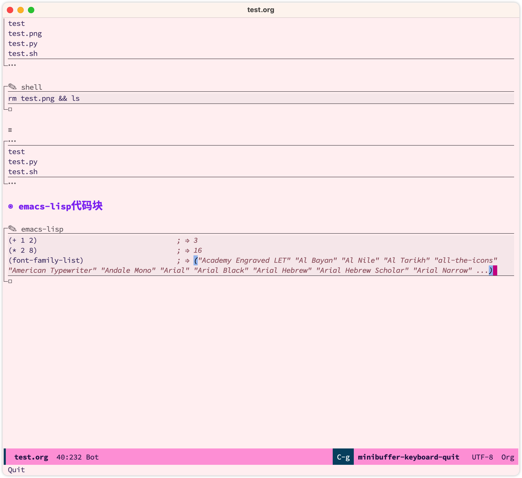522x478 pixels.
Task: Click the small square under the shell block
Action: tap(10, 109)
